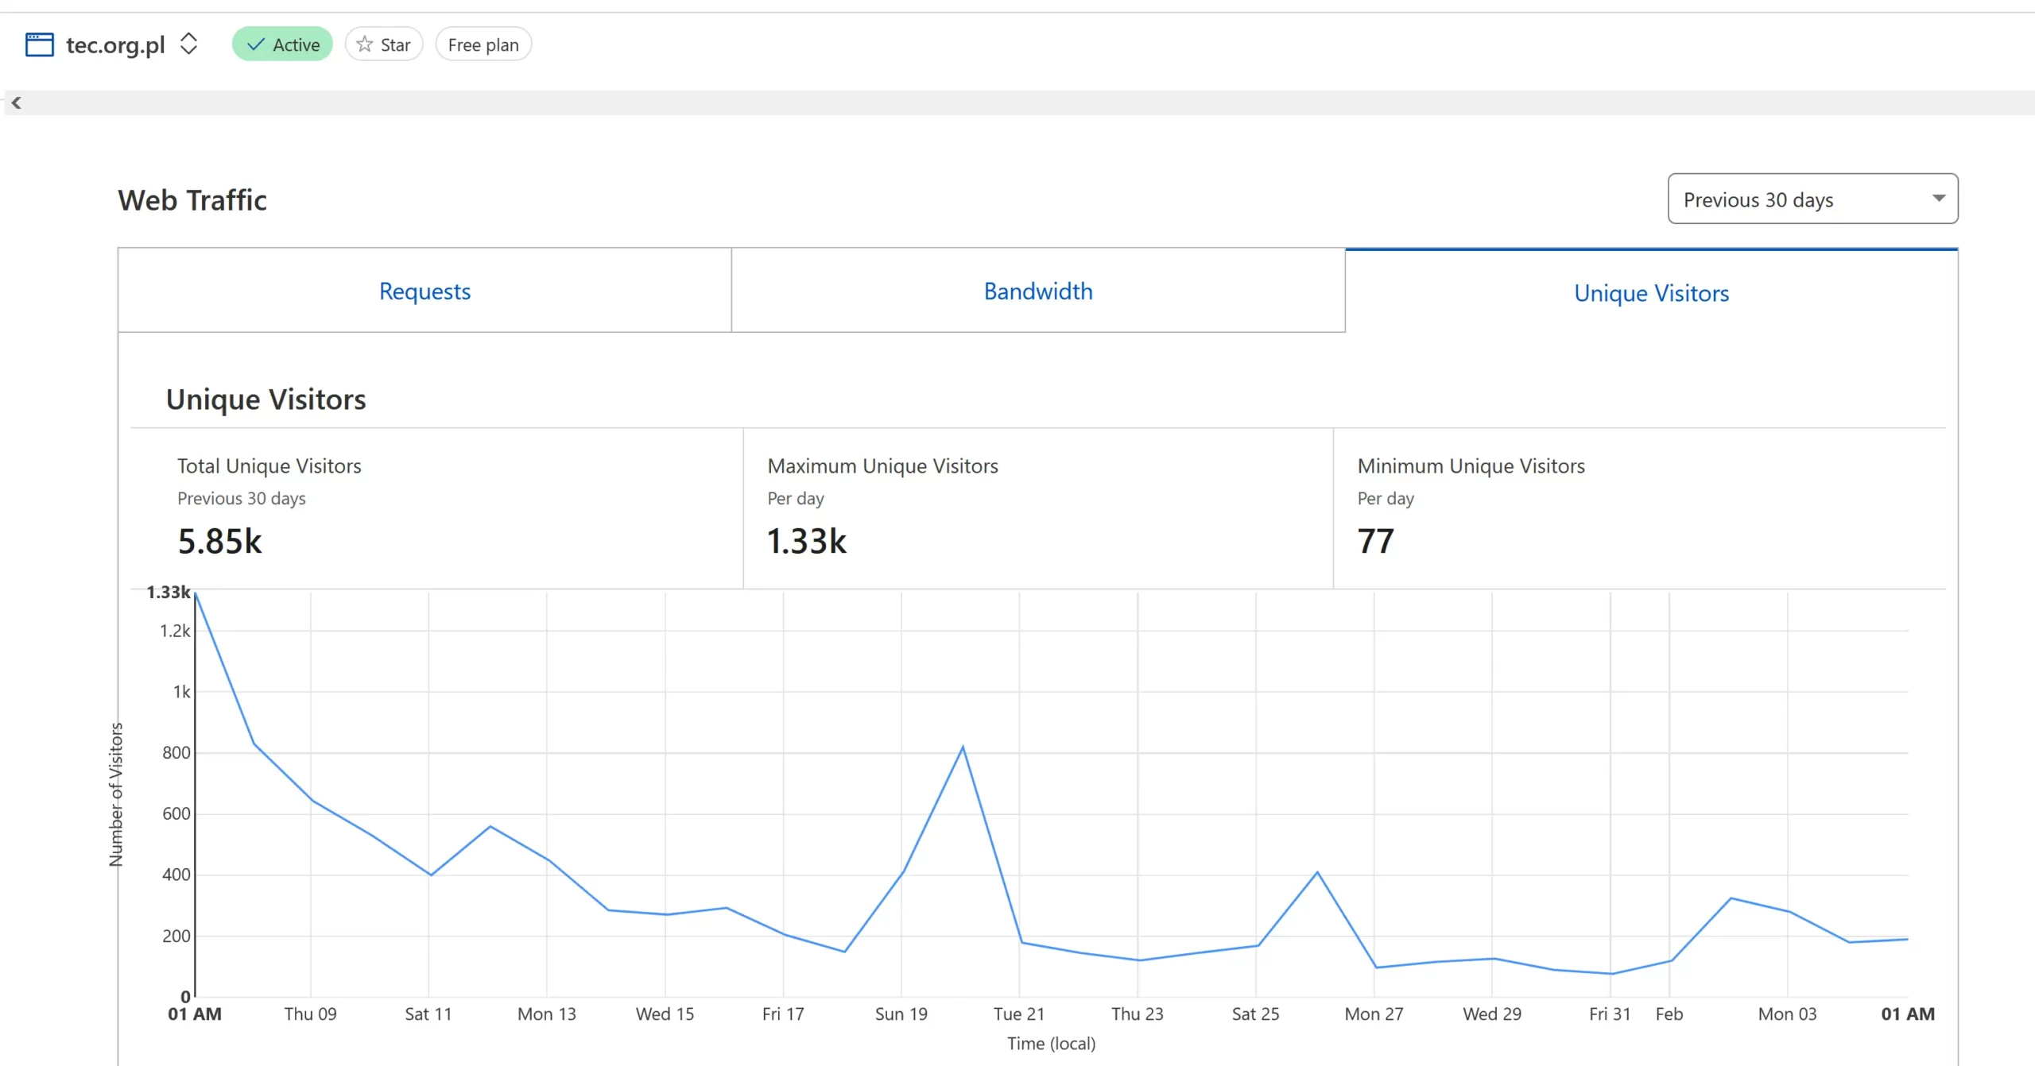Click the star icon to favorite site
Viewport: 2035px width, 1066px height.
coord(365,44)
